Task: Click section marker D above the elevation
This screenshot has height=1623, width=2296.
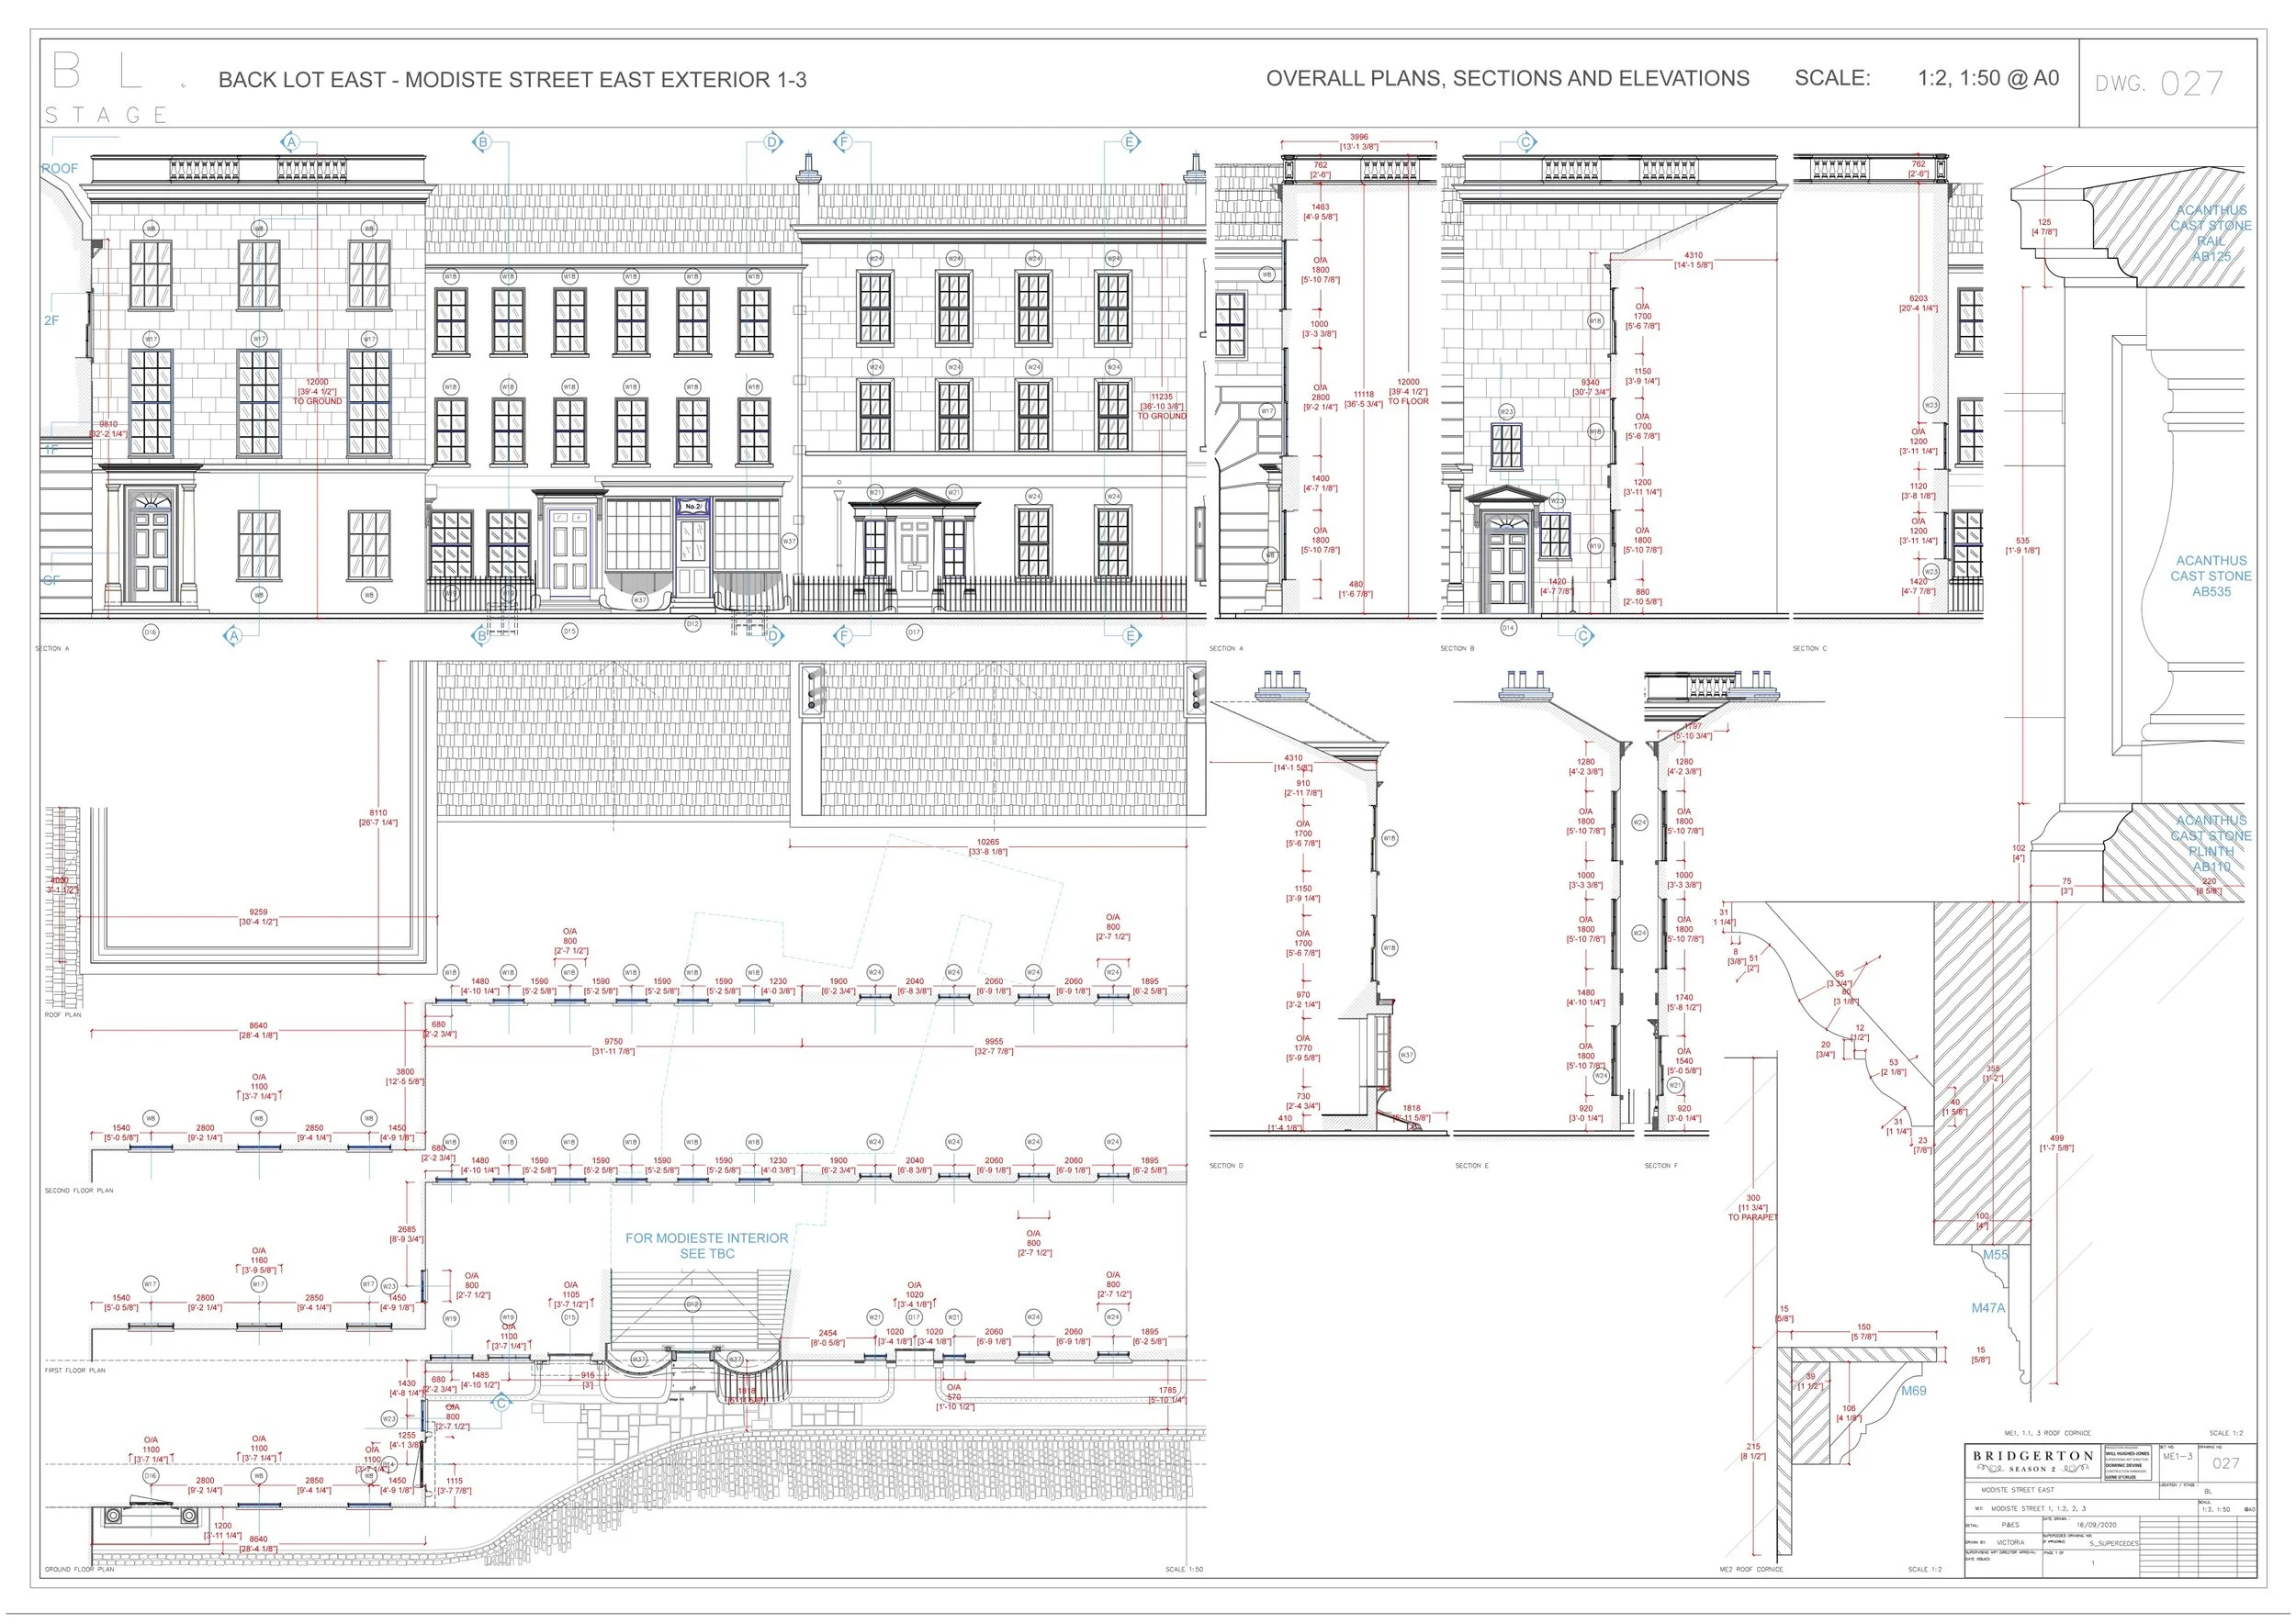Action: click(772, 142)
